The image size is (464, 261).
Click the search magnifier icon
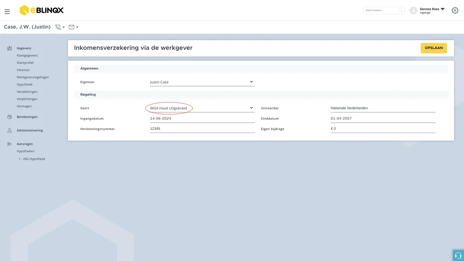[x=401, y=10]
